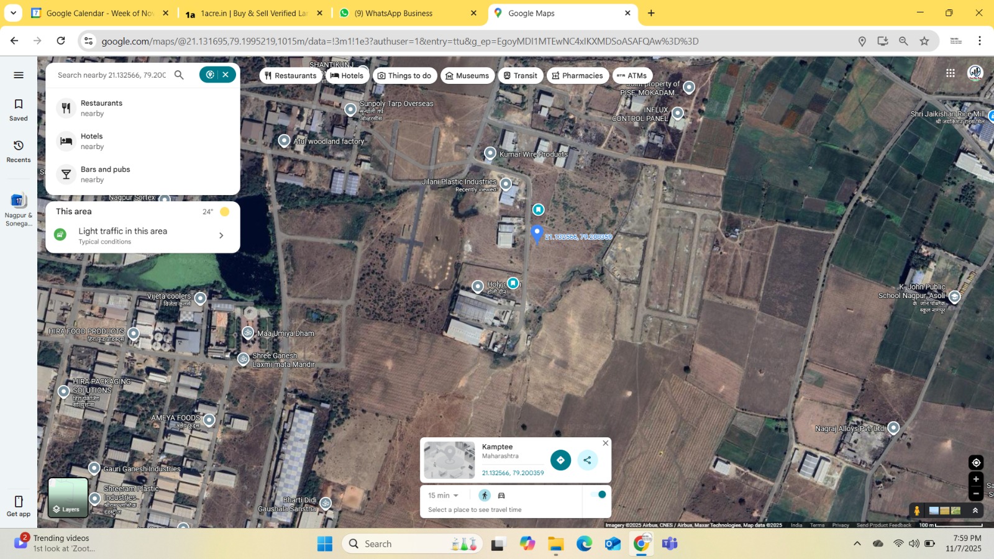The width and height of the screenshot is (994, 559).
Task: Click the yellow air quality indicator dot
Action: click(224, 211)
